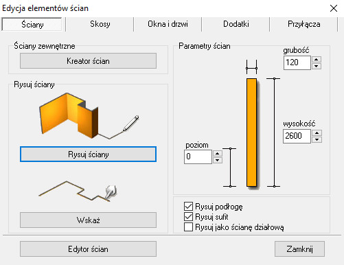This screenshot has width=344, height=265.
Task: Launch the Kreator ścian button
Action: coord(88,61)
